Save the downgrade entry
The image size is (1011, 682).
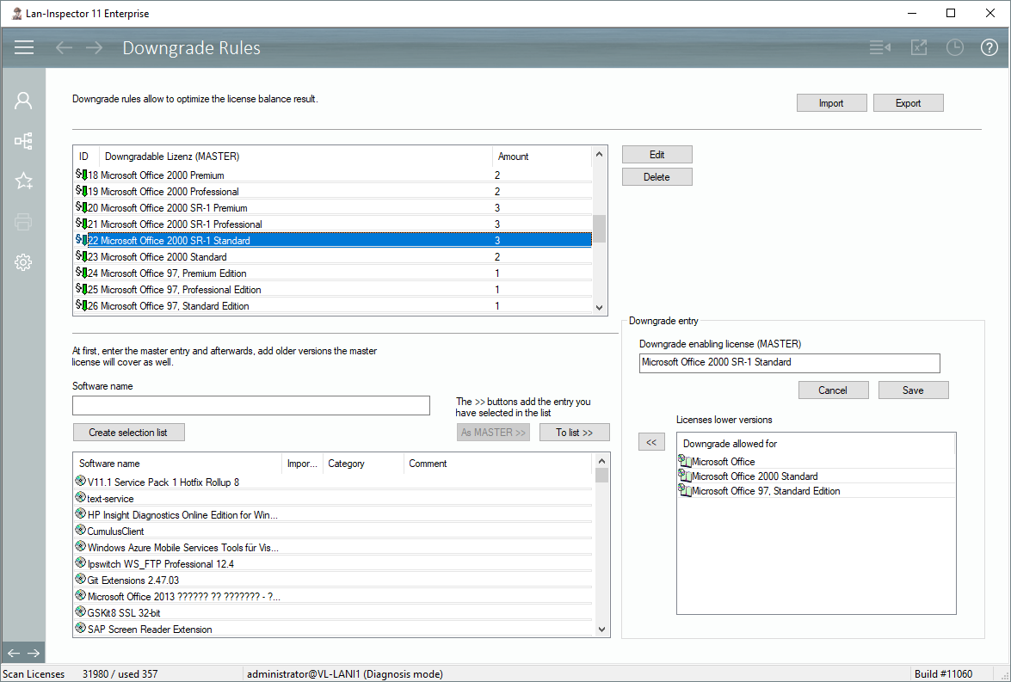[913, 390]
